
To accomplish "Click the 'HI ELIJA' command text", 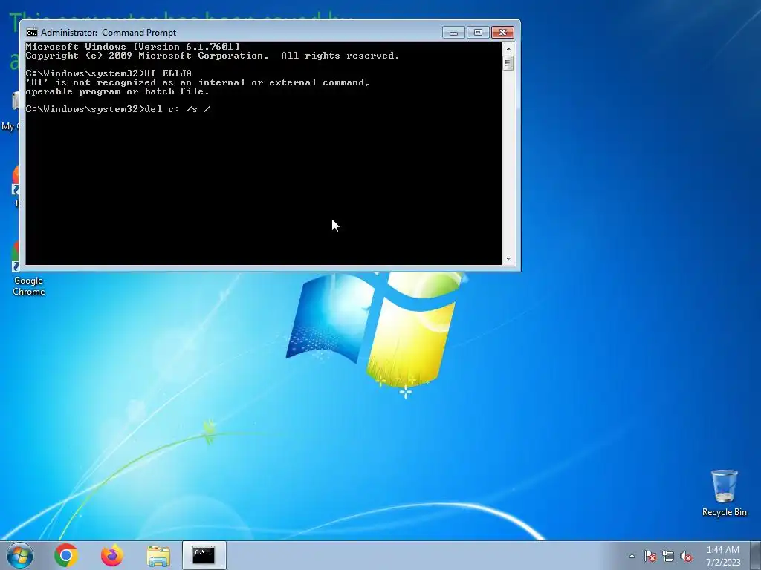I will pos(168,73).
